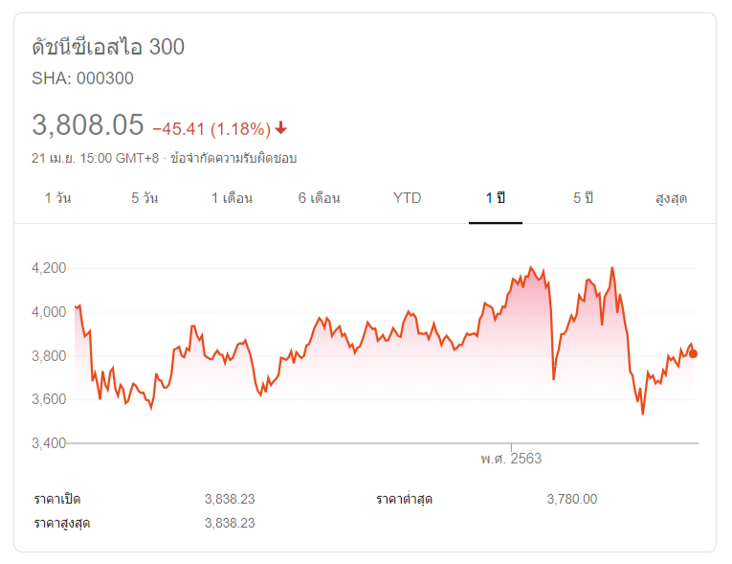Screen dimensions: 732x564
Task: Click the −45.41 (1.18%) change value
Action: [x=211, y=128]
